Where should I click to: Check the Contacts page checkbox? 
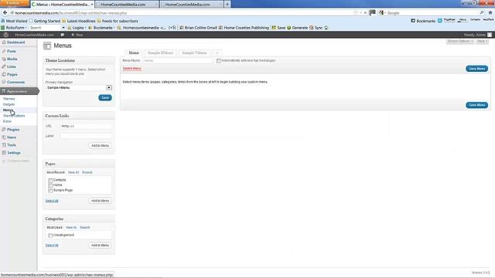[50, 180]
